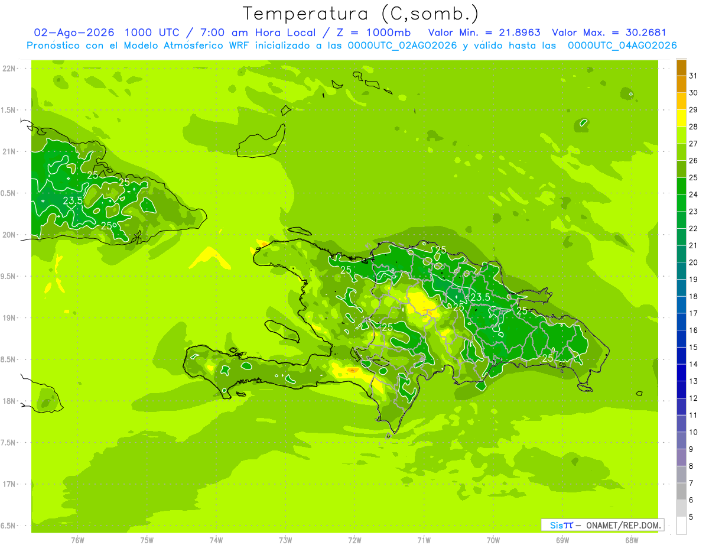Click the "23.5" contour label over Cuba
This screenshot has width=709, height=548.
tap(73, 201)
